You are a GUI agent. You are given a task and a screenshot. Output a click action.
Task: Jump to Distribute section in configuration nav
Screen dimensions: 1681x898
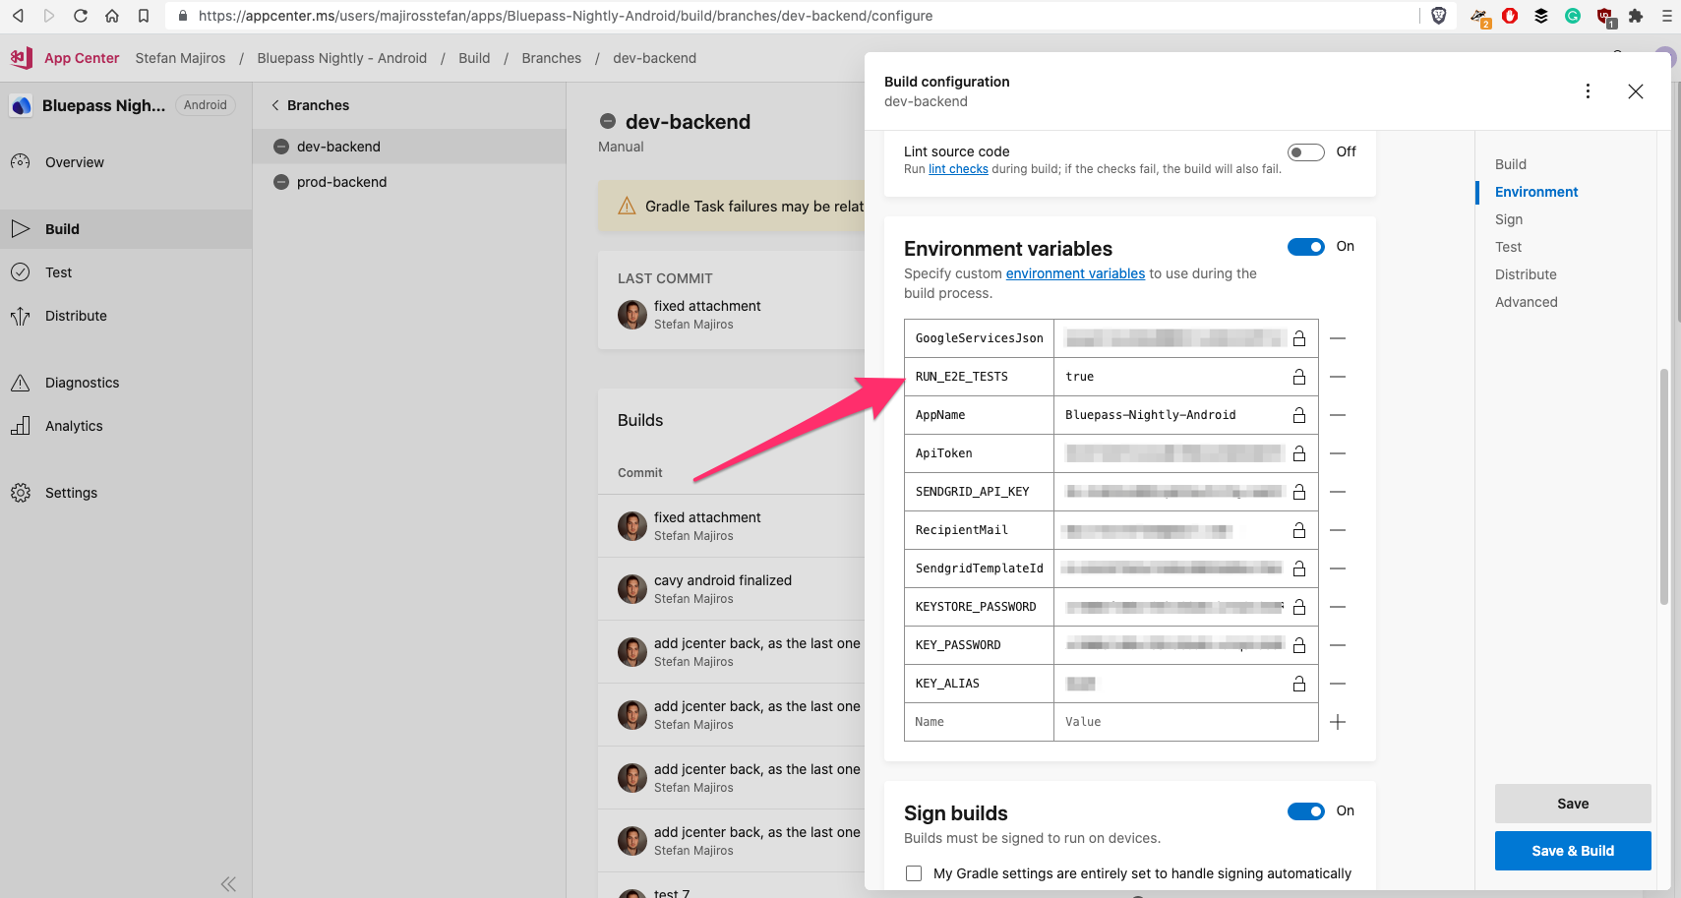1526,274
